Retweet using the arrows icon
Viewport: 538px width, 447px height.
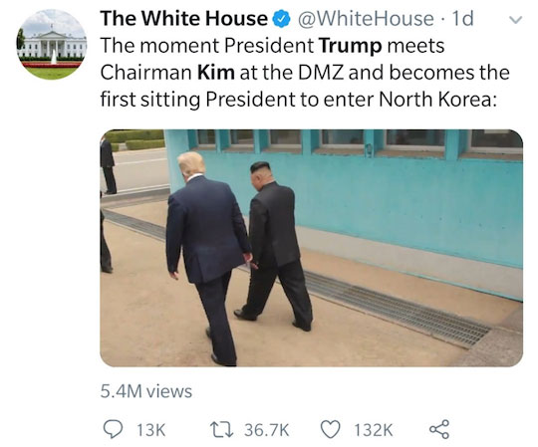[x=221, y=429]
